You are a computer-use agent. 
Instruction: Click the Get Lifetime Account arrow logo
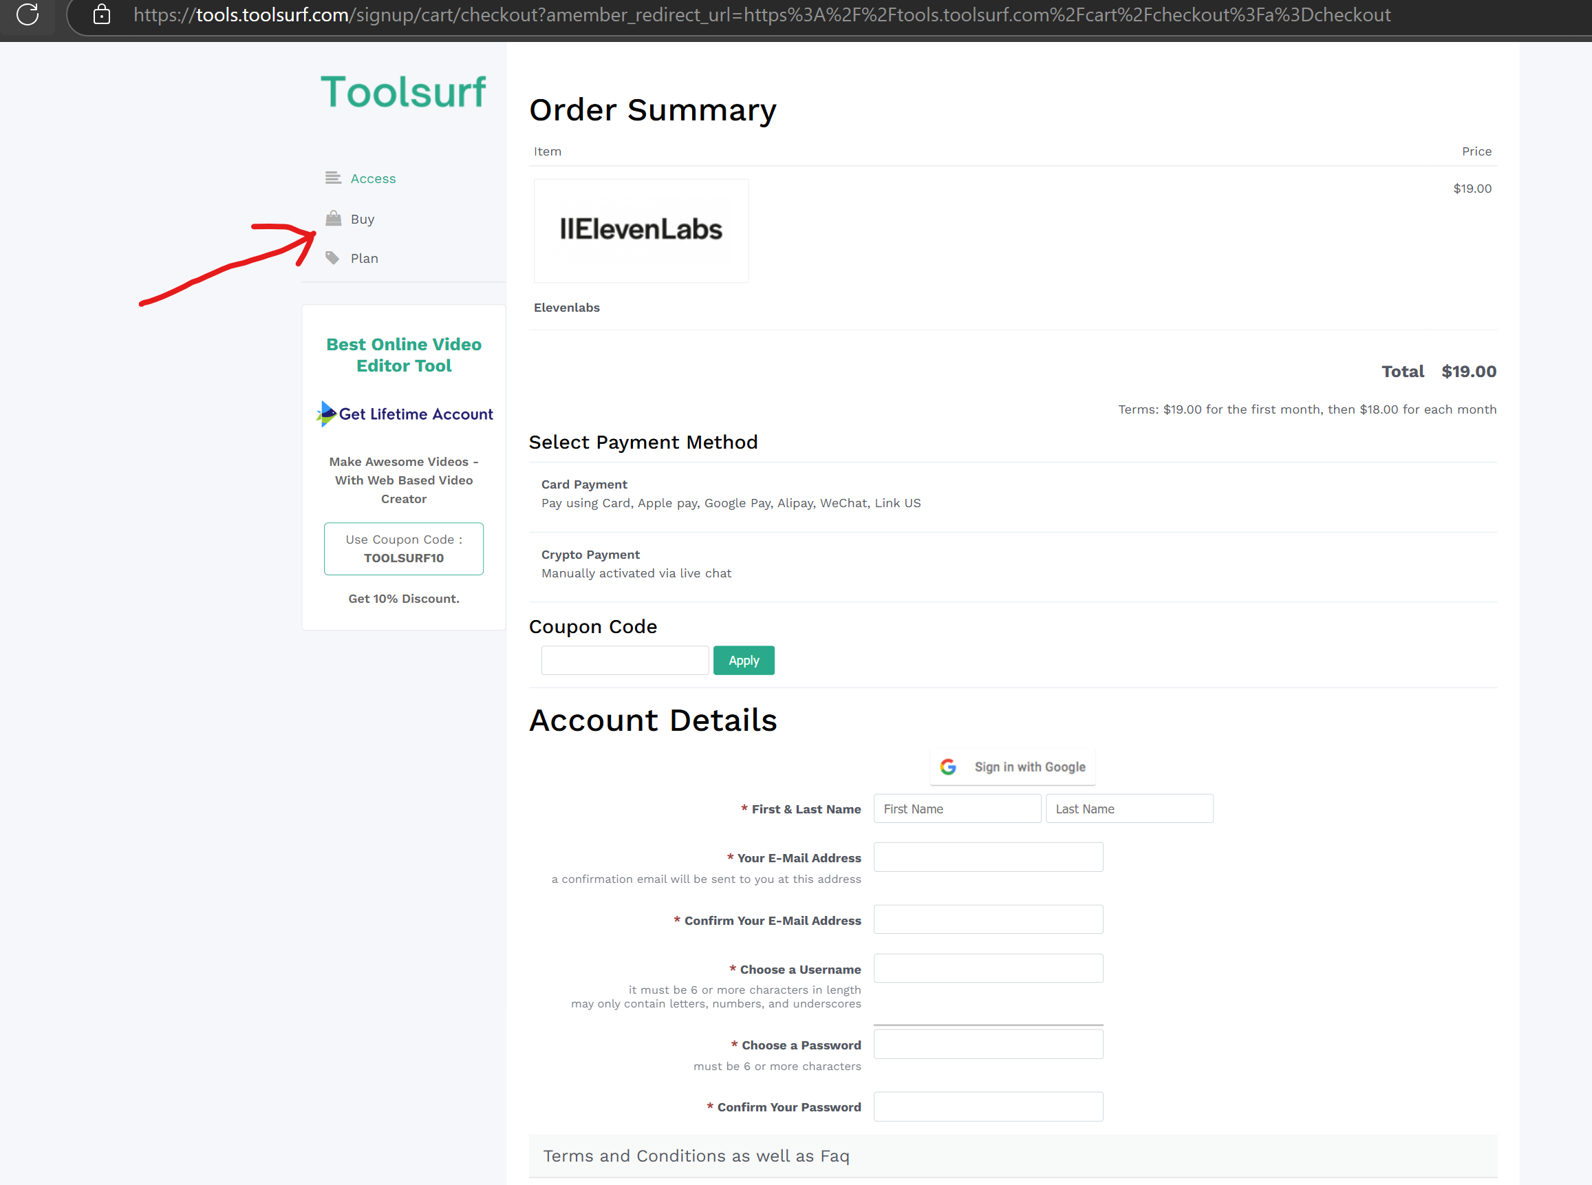click(x=327, y=414)
